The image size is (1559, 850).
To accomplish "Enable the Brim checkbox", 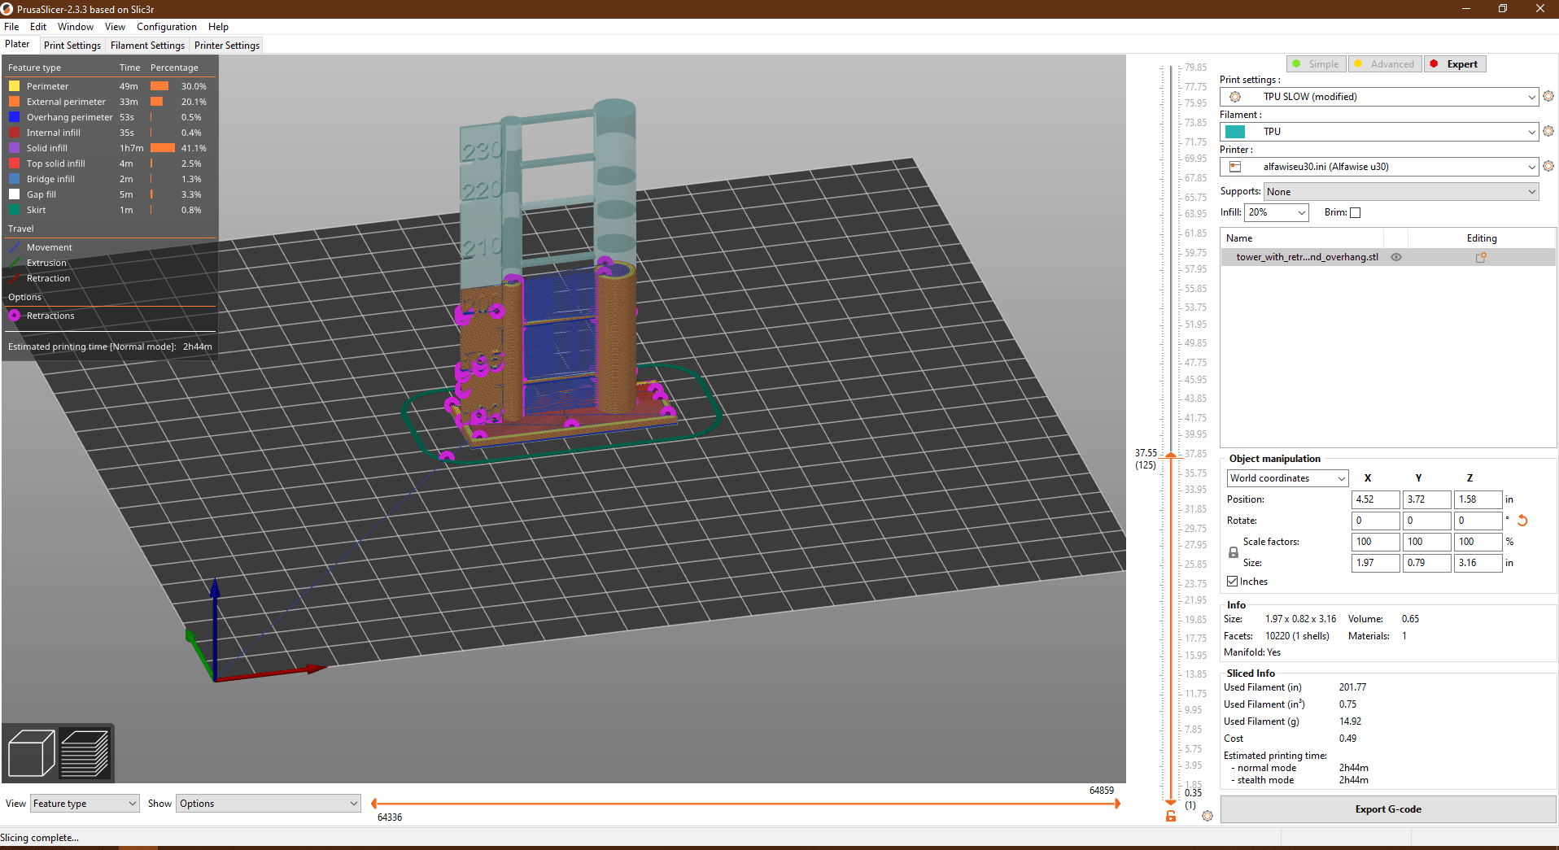I will coord(1356,212).
